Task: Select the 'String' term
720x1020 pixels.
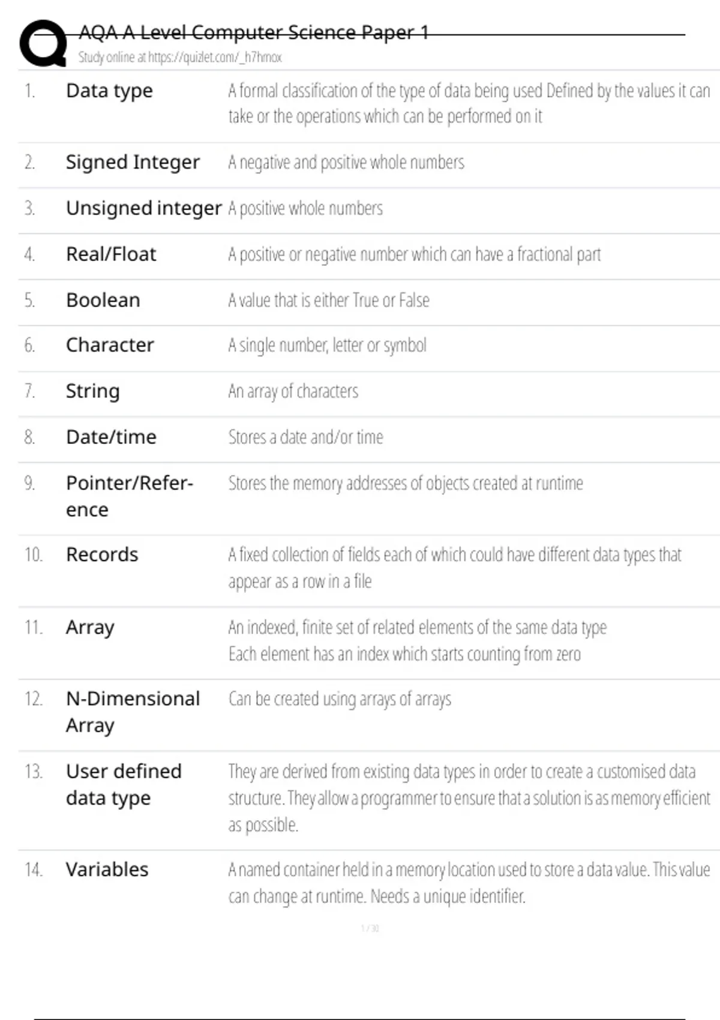Action: pyautogui.click(x=93, y=391)
